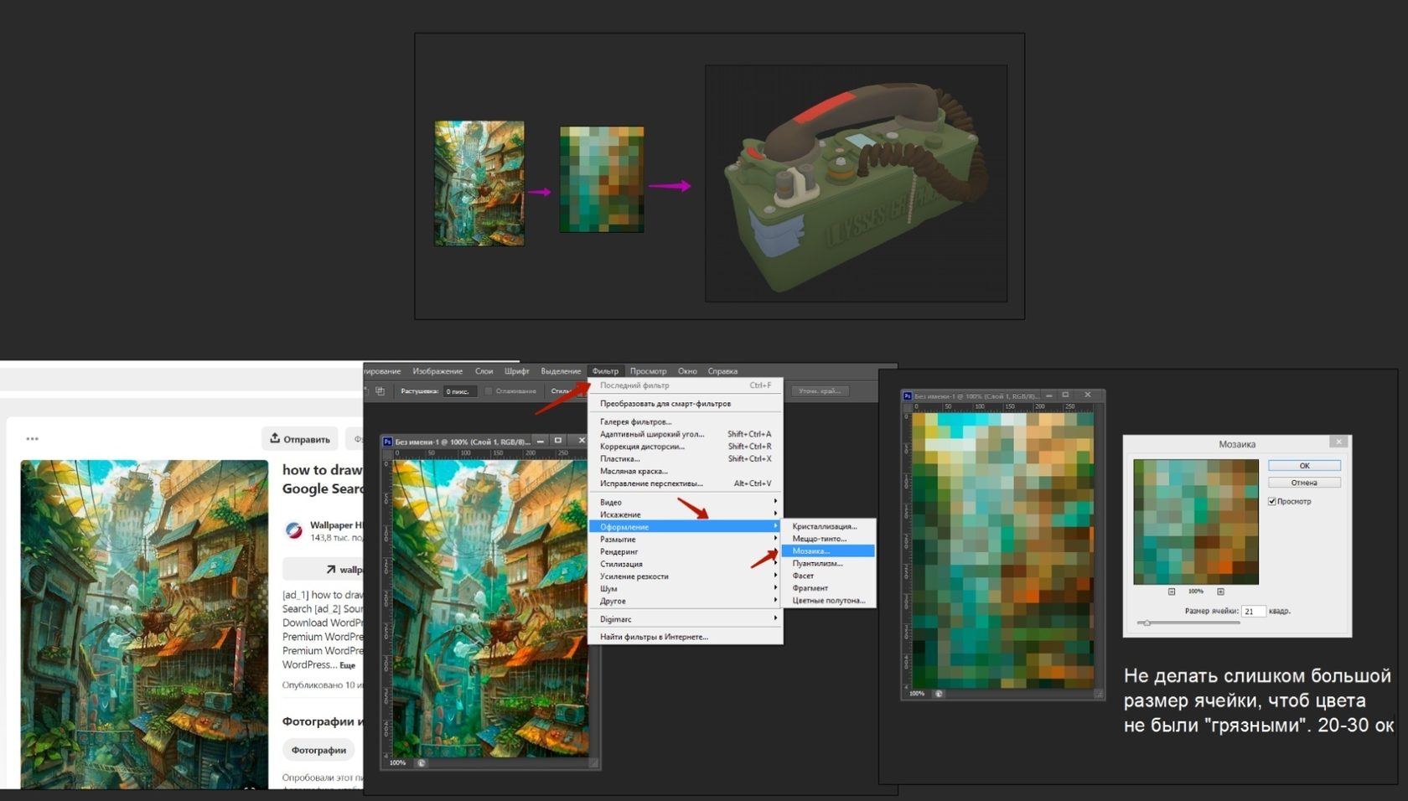Choose Меццо-тинто... filter entry
The width and height of the screenshot is (1408, 801).
(x=828, y=539)
